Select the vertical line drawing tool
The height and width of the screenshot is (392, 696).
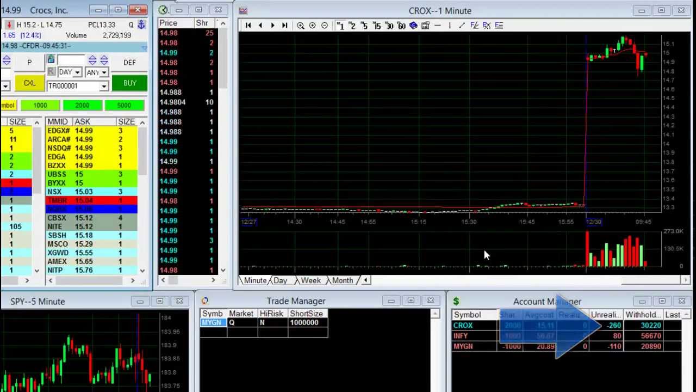pyautogui.click(x=449, y=26)
